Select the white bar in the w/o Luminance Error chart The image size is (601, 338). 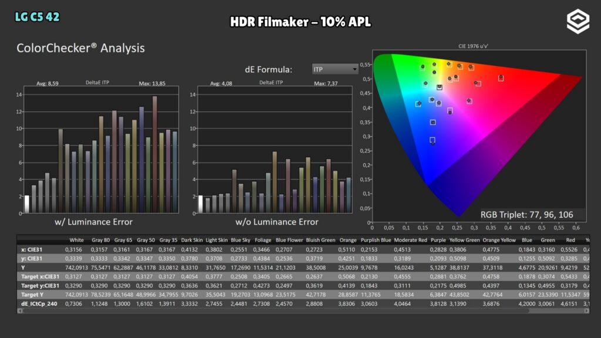pyautogui.click(x=201, y=204)
